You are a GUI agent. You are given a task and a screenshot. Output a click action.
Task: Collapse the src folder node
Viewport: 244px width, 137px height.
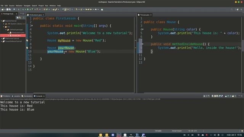click(x=4, y=27)
